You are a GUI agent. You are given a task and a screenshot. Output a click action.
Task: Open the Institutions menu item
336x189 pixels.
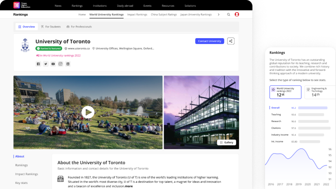[x=100, y=6]
